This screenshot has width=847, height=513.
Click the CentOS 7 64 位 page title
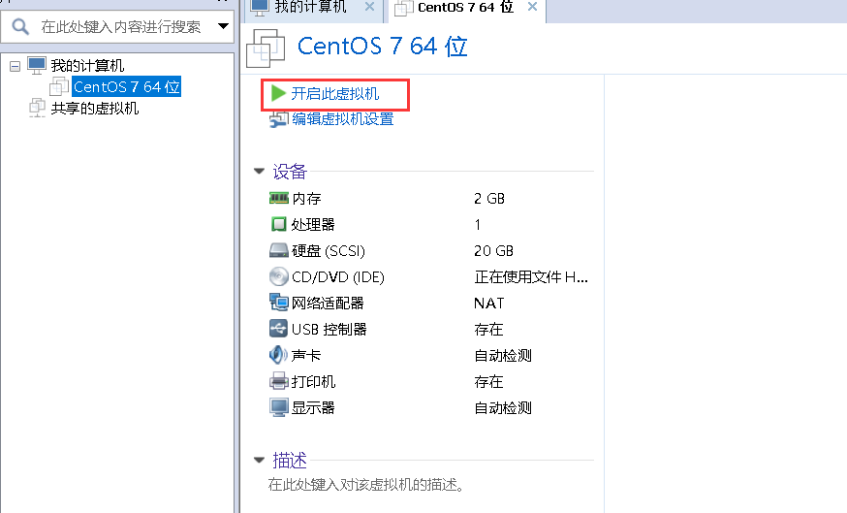(382, 46)
